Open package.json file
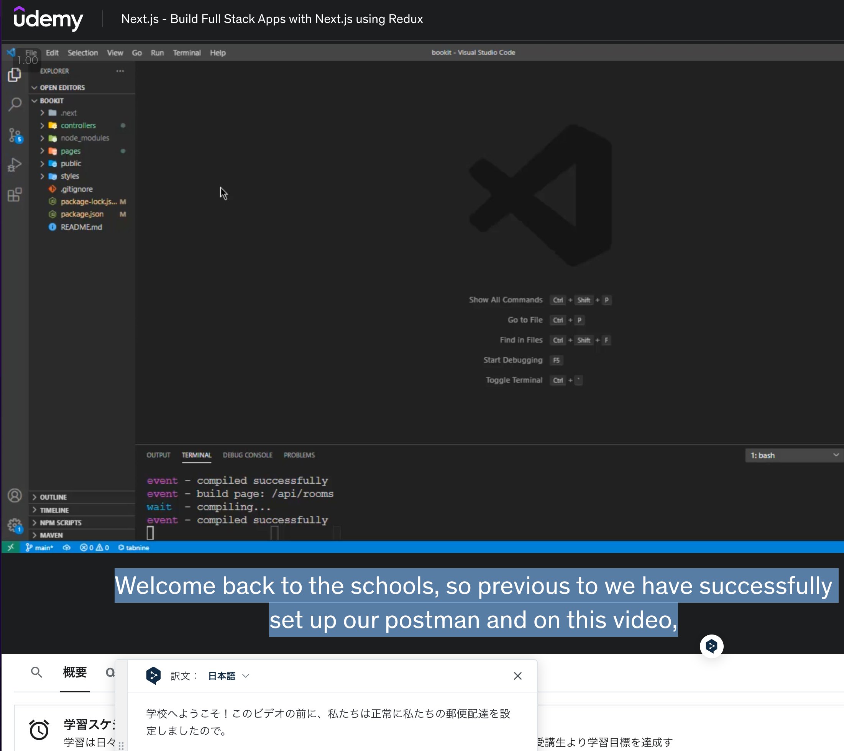The height and width of the screenshot is (751, 844). 82,214
